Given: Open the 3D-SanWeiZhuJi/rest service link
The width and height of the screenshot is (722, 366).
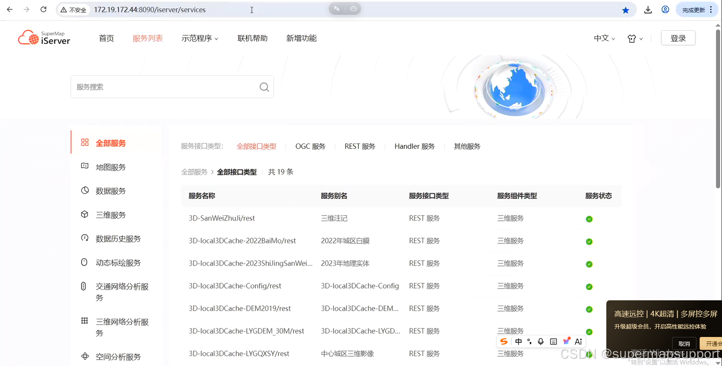Looking at the screenshot, I should click(x=222, y=218).
